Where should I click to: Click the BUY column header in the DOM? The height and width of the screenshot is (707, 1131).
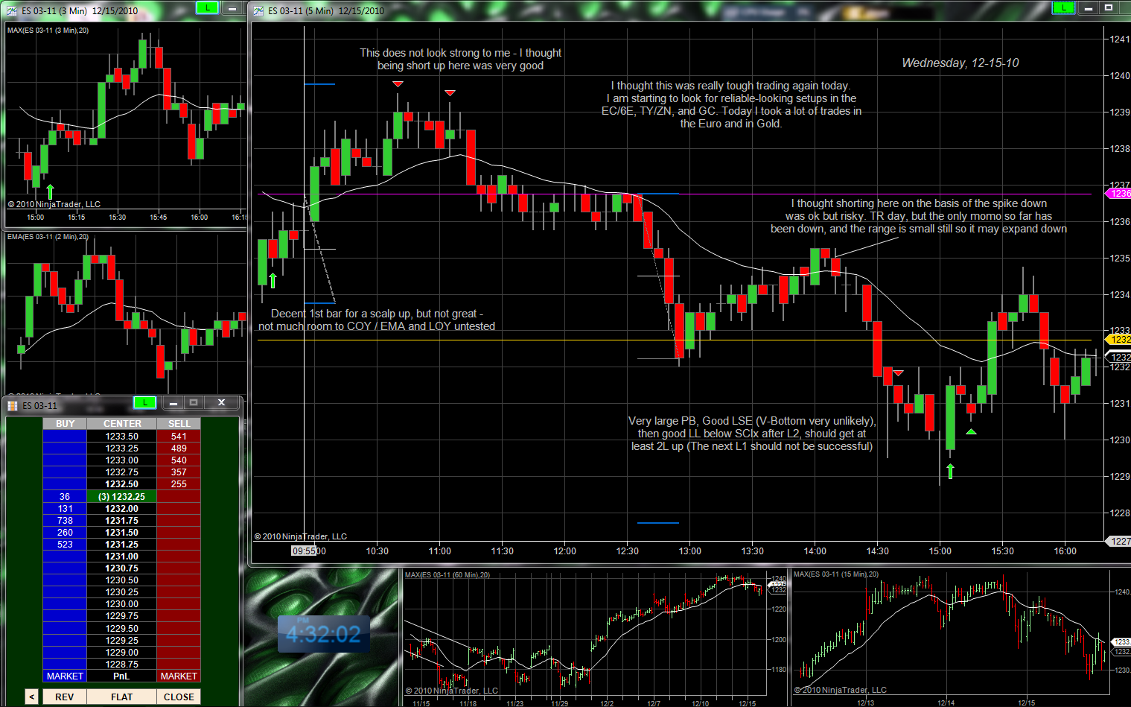(65, 424)
